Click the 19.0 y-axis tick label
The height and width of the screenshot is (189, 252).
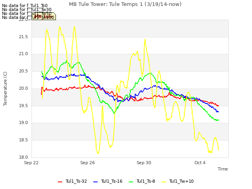point(23,123)
